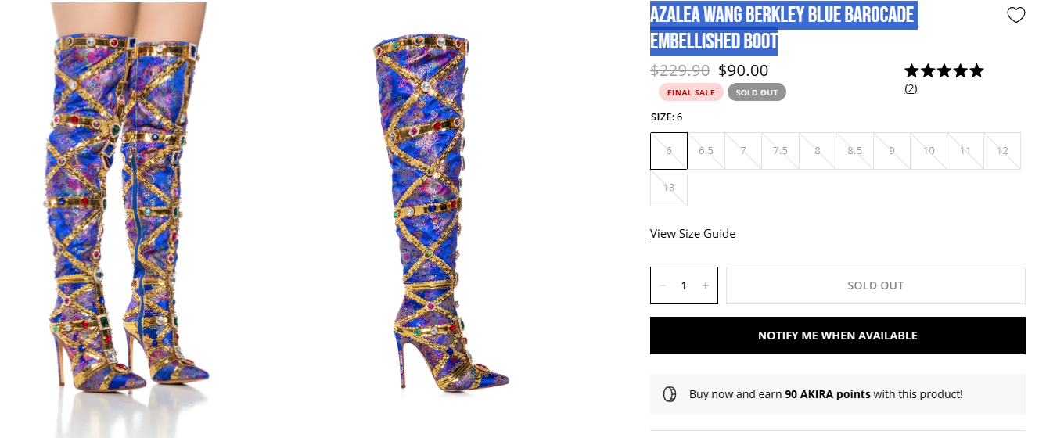The image size is (1046, 438).
Task: Click the Final Sale badge
Action: coord(691,92)
